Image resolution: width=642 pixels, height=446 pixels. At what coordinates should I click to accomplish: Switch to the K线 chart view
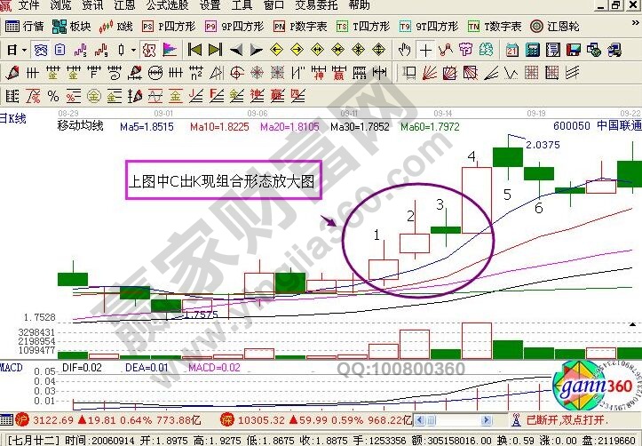(115, 27)
